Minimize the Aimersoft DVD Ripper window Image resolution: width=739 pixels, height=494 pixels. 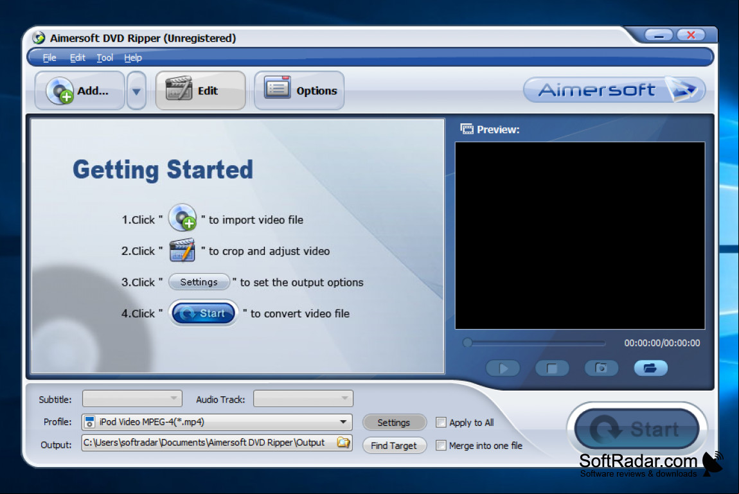point(659,35)
